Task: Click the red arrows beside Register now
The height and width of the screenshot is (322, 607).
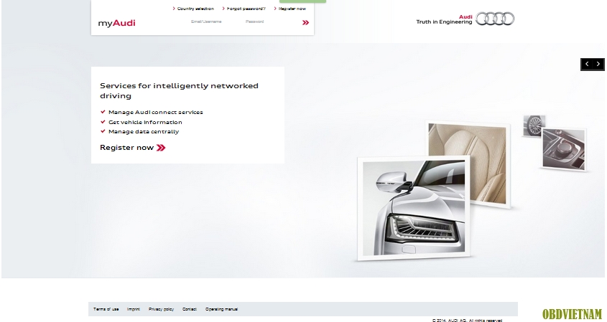Action: coord(161,148)
